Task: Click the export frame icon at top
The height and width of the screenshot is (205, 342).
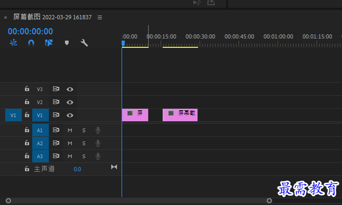Action: [211, 3]
